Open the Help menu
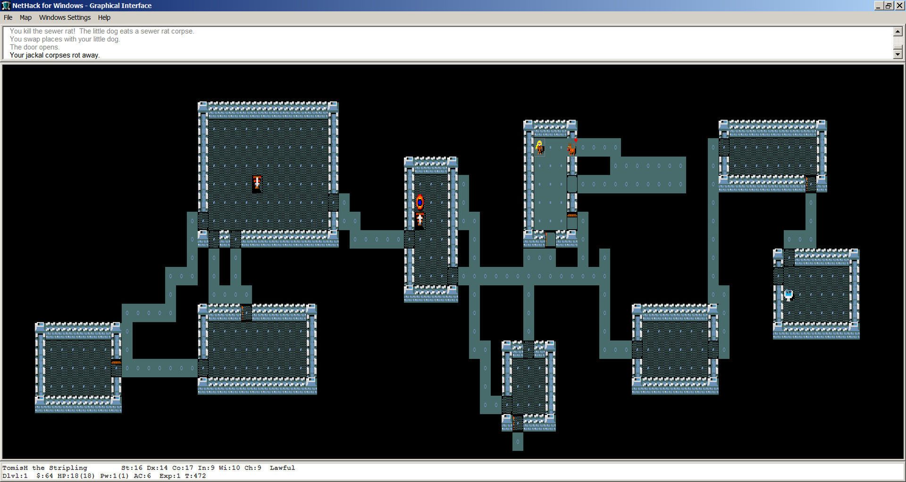The height and width of the screenshot is (482, 906). point(104,17)
